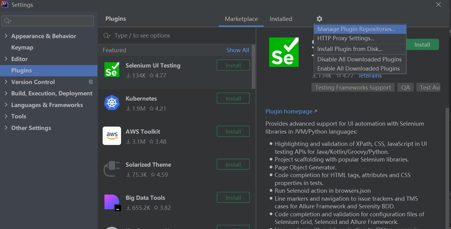Click the plugin search field
Image resolution: width=451 pixels, height=229 pixels.
[x=177, y=35]
